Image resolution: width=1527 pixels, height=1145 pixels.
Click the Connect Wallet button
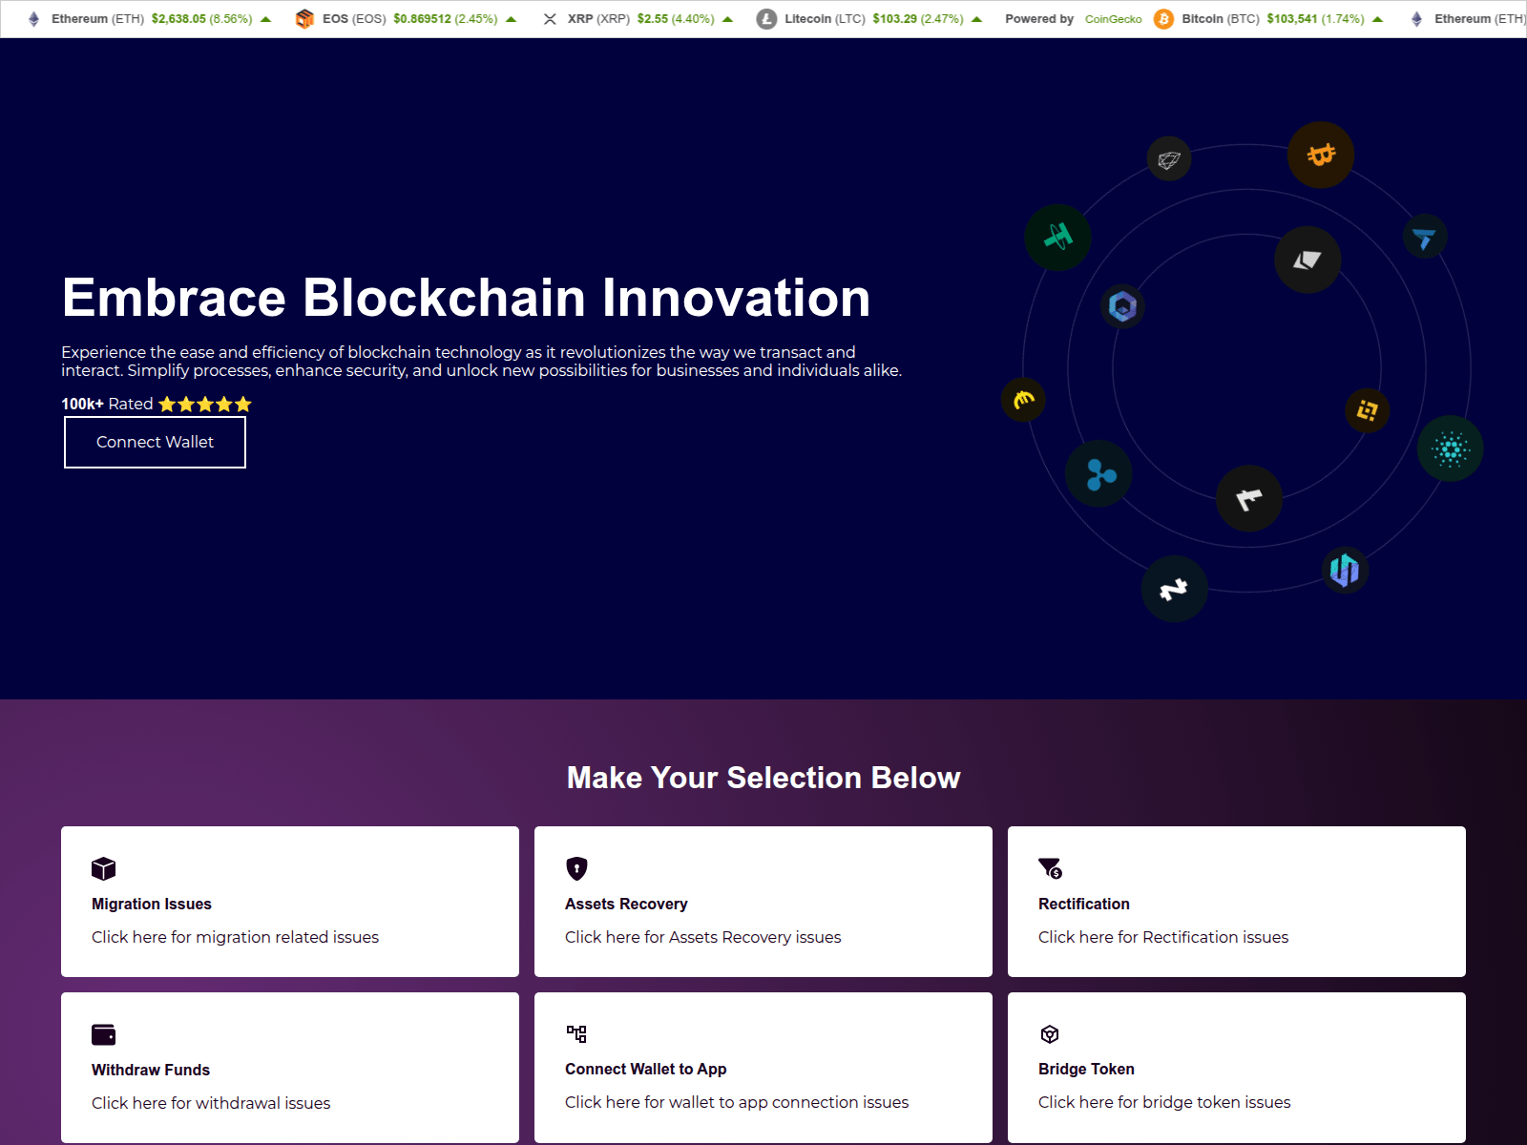click(155, 442)
